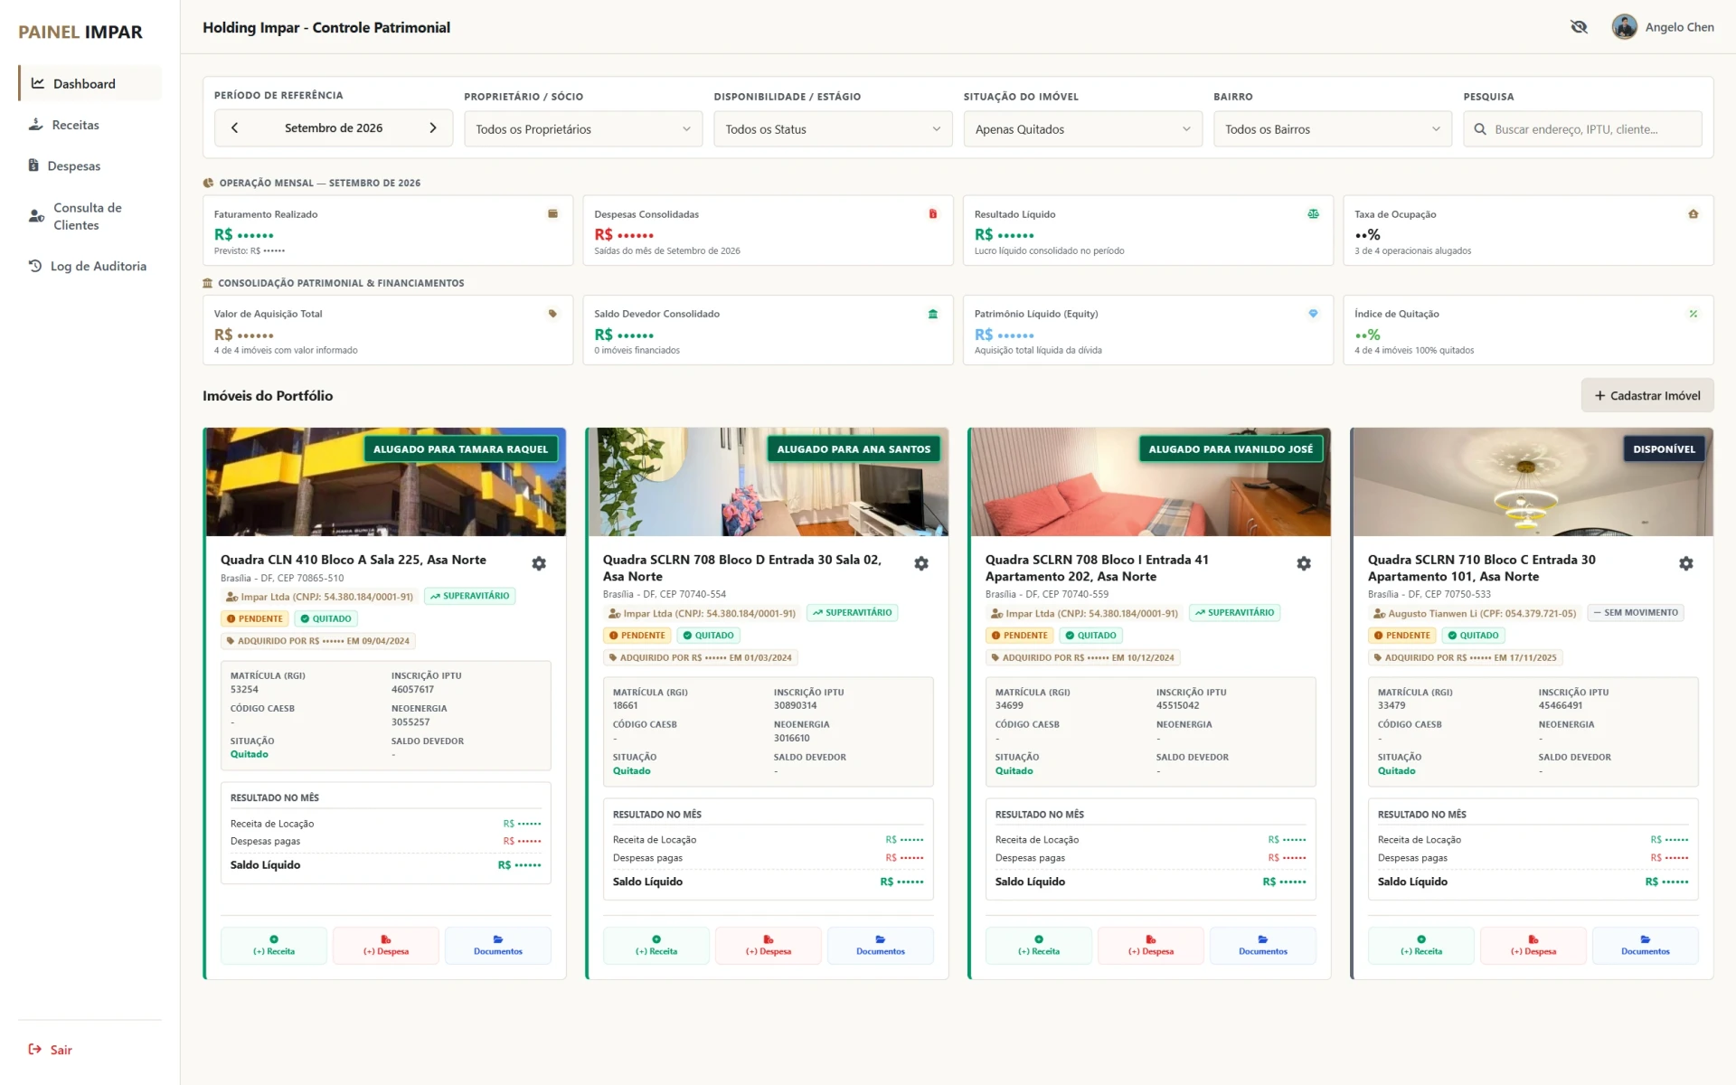The width and height of the screenshot is (1736, 1085).
Task: Click Alugado para Ana Santos badge
Action: pos(854,448)
